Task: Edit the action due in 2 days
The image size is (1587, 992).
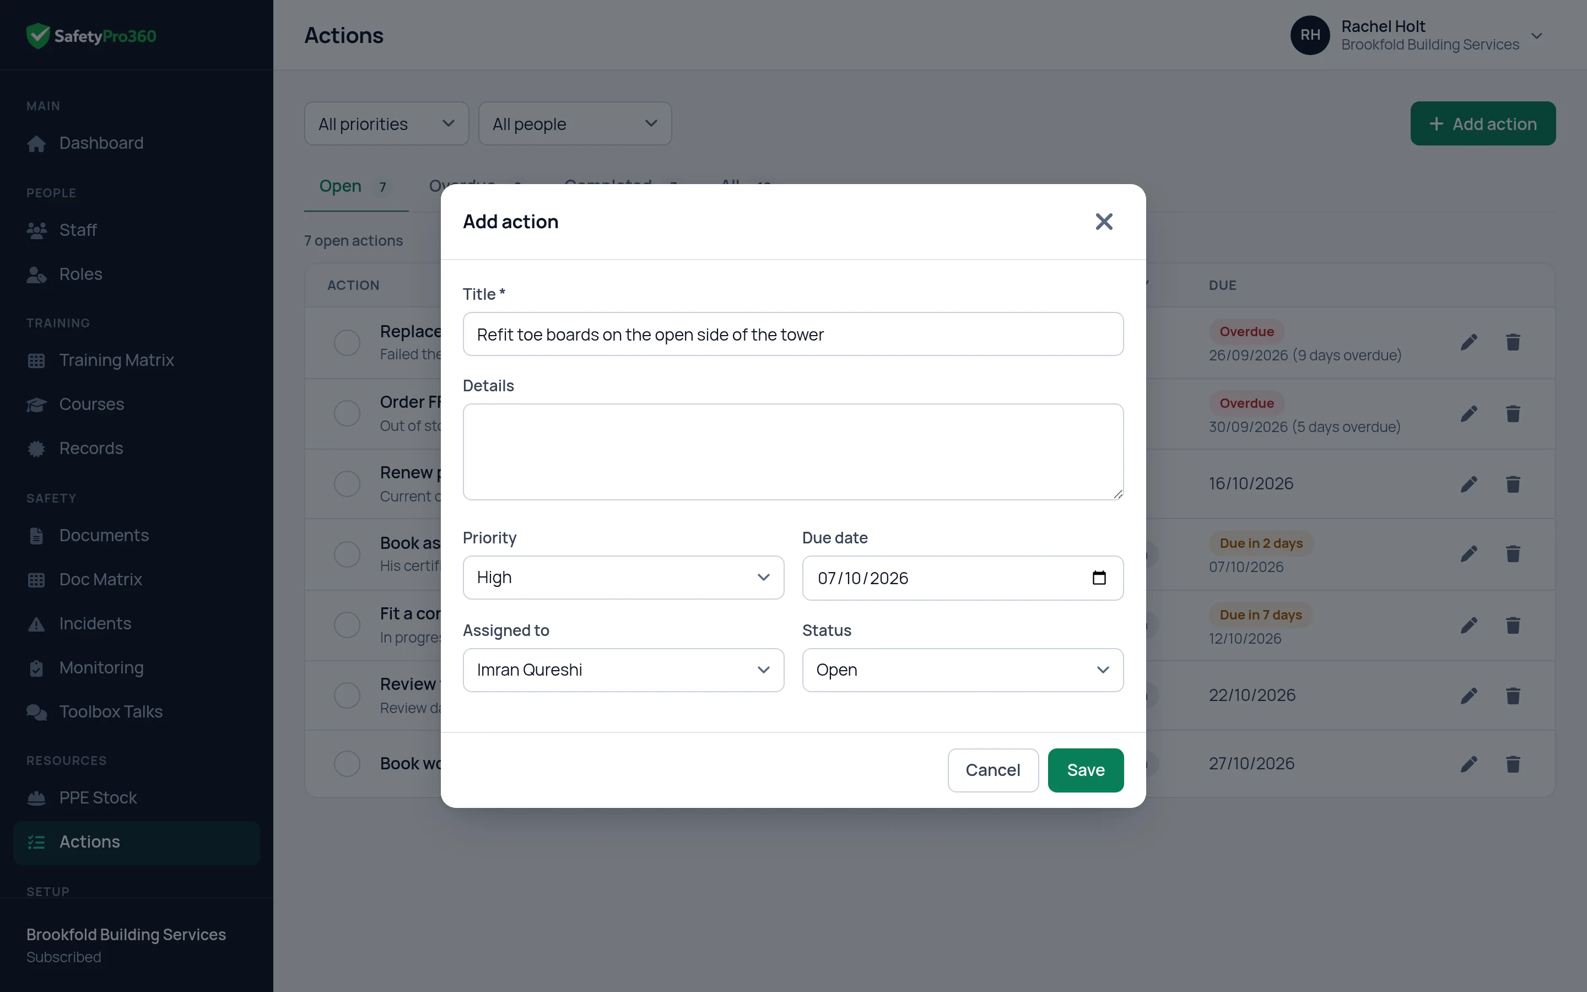Action: (1469, 554)
